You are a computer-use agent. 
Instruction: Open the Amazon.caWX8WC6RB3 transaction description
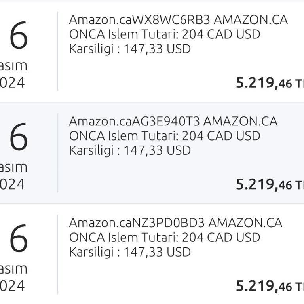[178, 19]
